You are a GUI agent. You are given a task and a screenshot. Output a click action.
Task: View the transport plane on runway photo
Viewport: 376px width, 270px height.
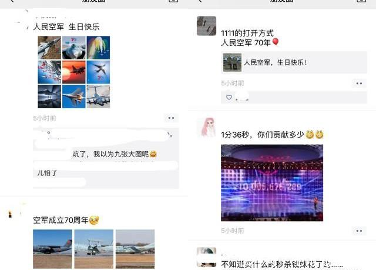point(52,249)
